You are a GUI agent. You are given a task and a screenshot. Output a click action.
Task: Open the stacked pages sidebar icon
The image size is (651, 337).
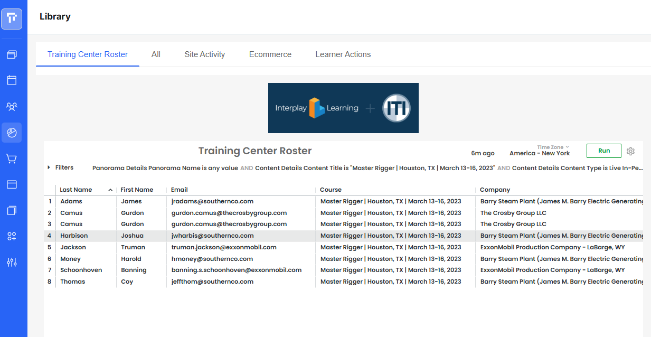(12, 210)
